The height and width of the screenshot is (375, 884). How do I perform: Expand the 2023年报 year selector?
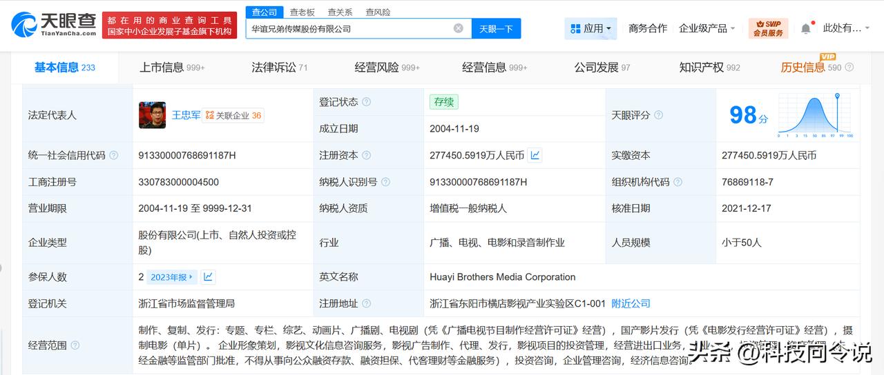pos(171,277)
